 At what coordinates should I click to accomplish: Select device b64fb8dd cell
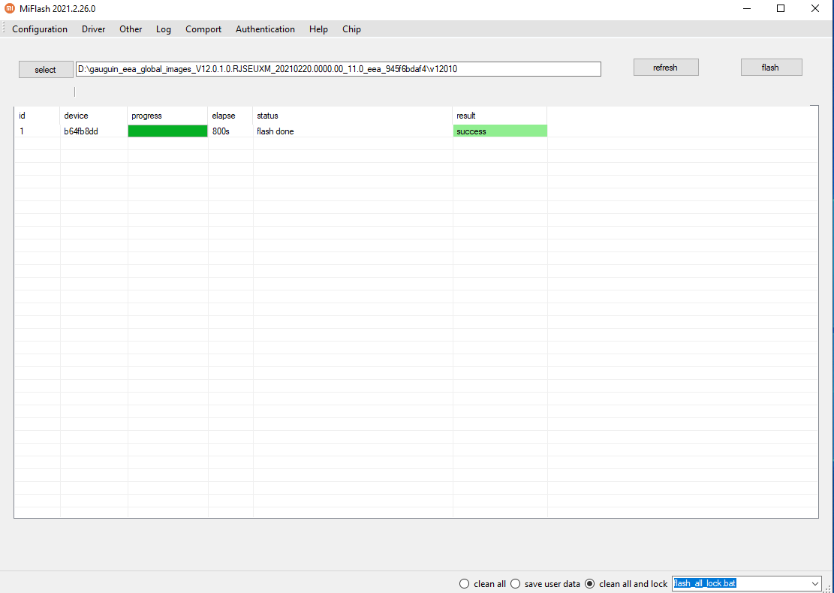(94, 131)
